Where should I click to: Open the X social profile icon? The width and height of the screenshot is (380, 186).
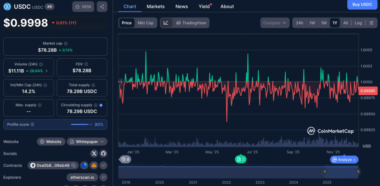pos(94,153)
